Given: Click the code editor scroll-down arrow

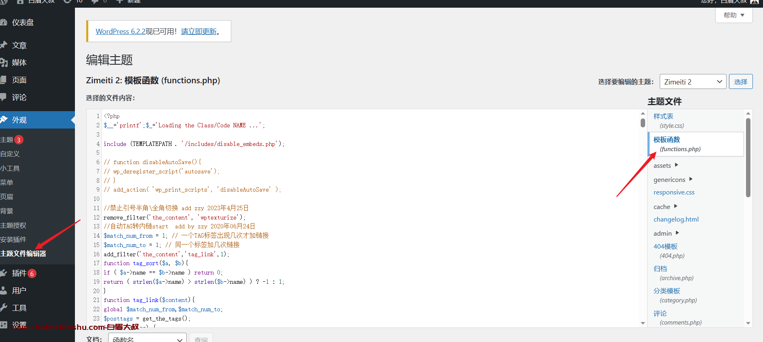Looking at the screenshot, I should click(x=643, y=323).
